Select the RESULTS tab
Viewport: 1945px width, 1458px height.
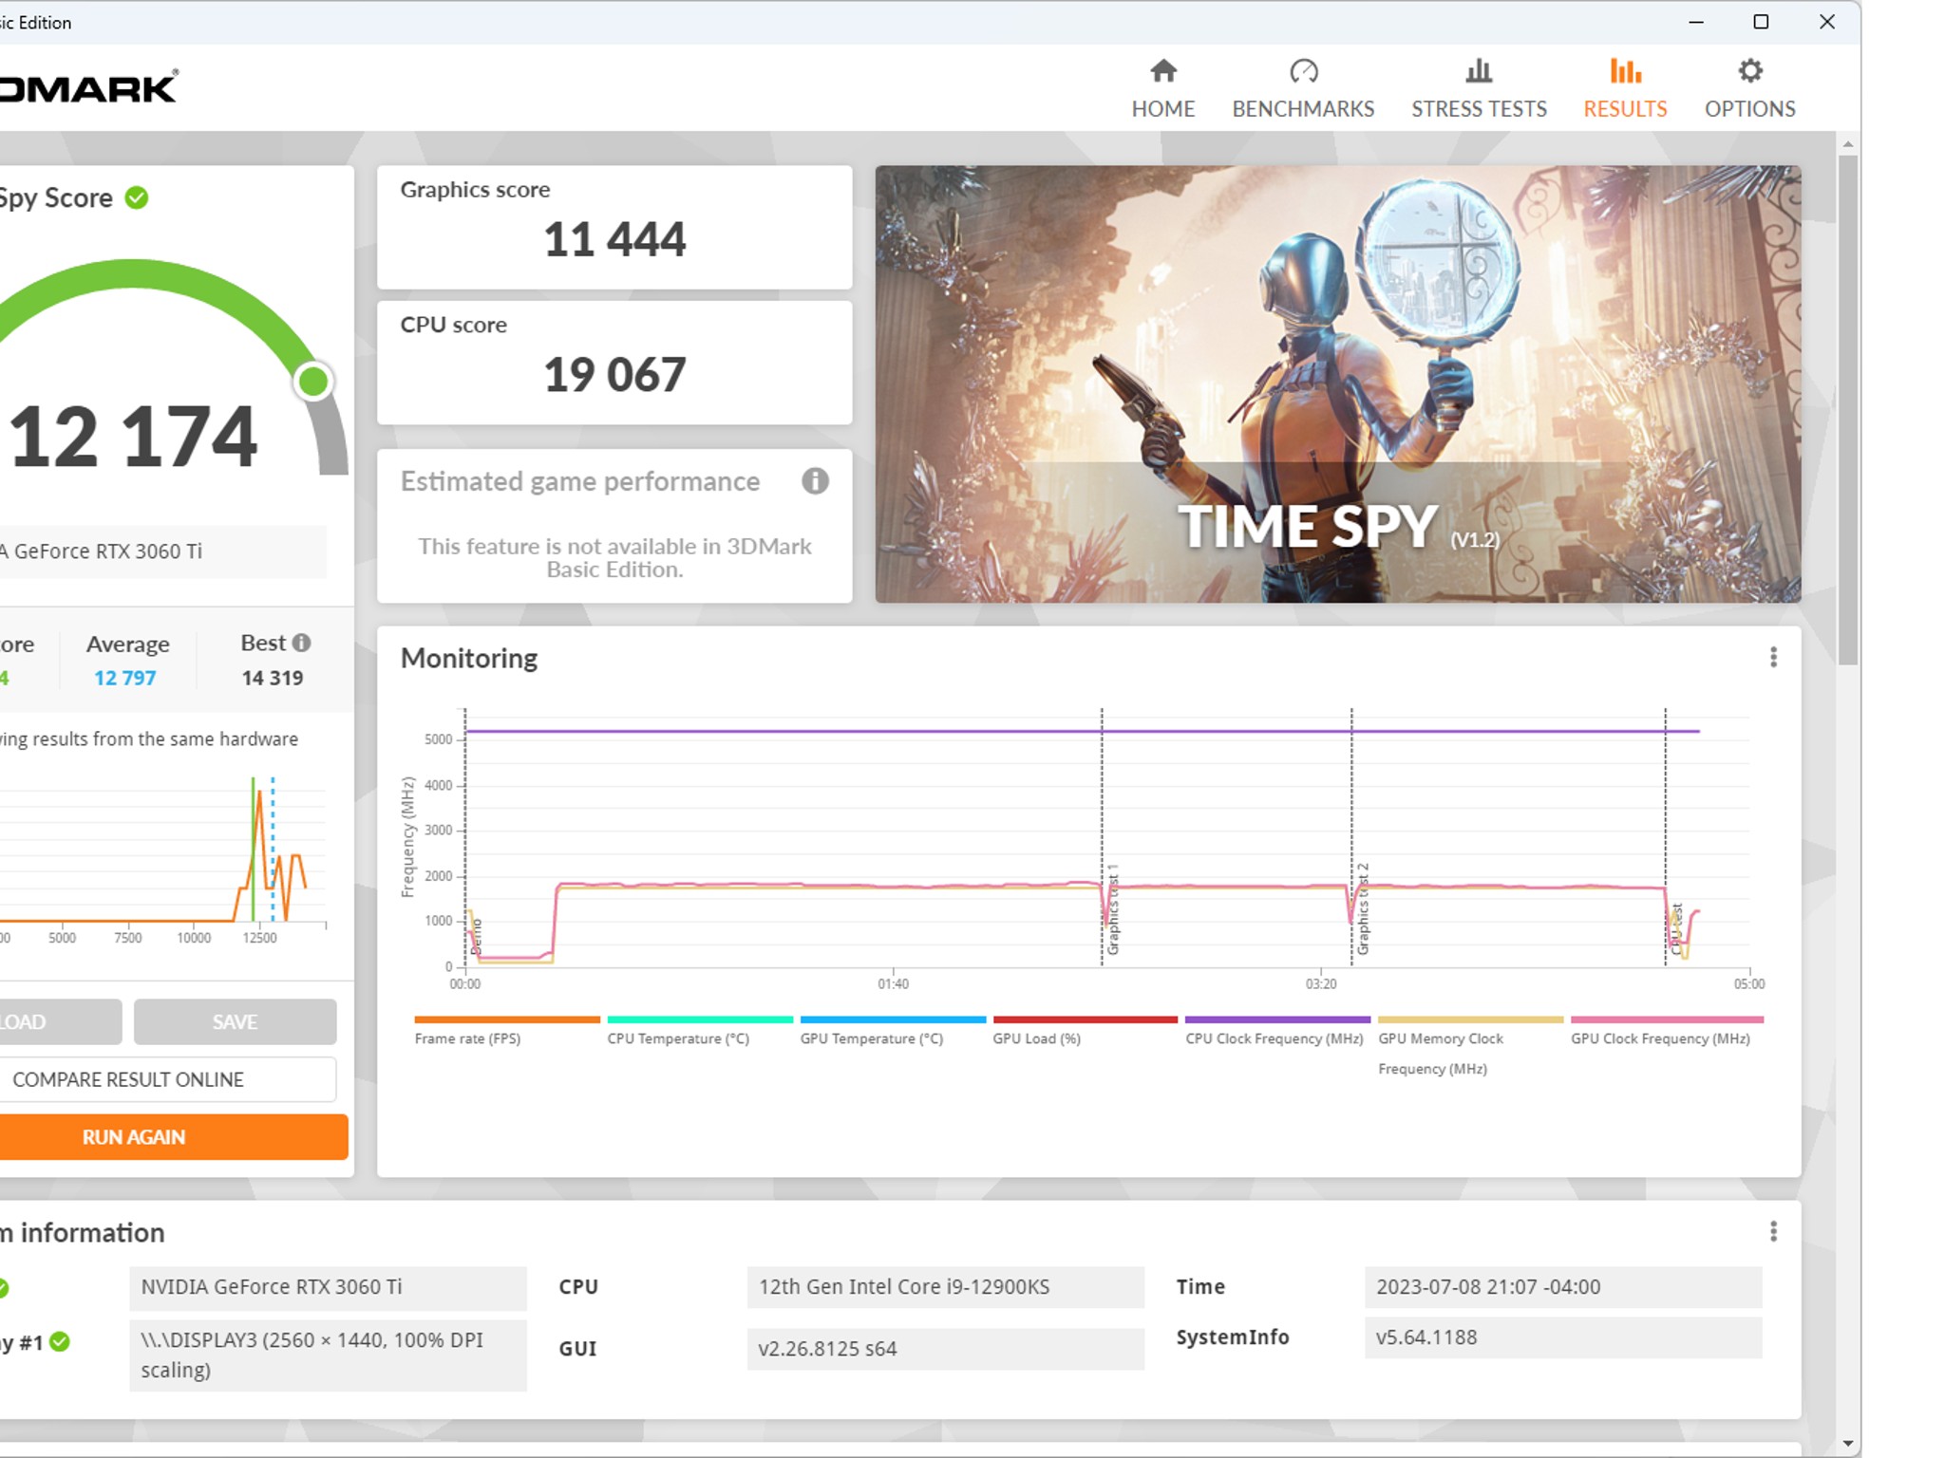[1625, 89]
